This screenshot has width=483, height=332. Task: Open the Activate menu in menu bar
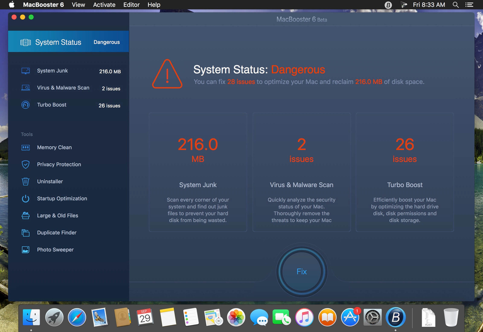click(104, 5)
